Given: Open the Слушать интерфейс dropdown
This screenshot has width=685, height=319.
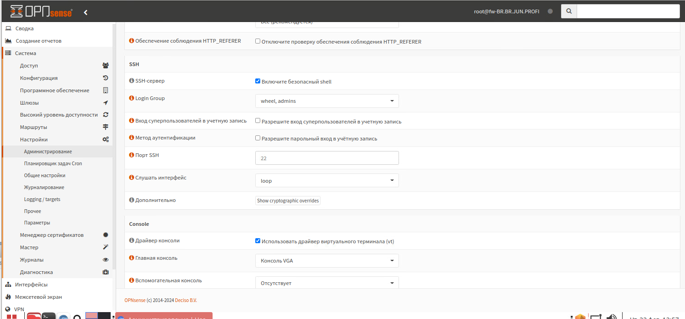Looking at the screenshot, I should (x=326, y=180).
